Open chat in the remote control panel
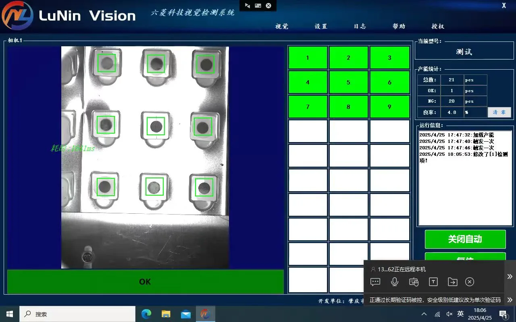The image size is (516, 322). pyautogui.click(x=375, y=282)
